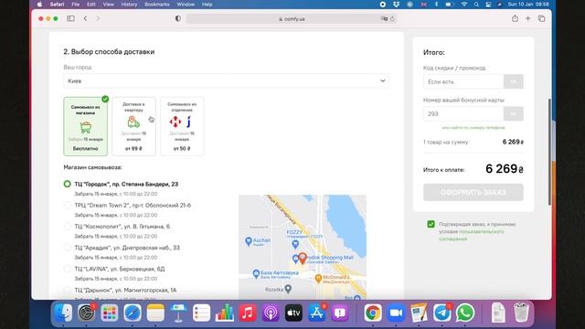Choose branch pickup from 50 ₴
The height and width of the screenshot is (329, 585).
pos(182,126)
